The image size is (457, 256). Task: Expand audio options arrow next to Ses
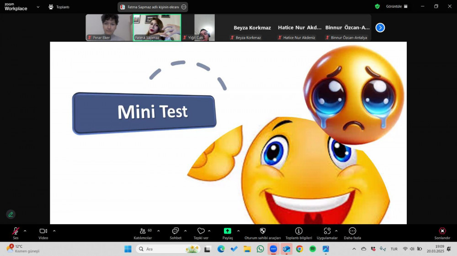(x=25, y=231)
